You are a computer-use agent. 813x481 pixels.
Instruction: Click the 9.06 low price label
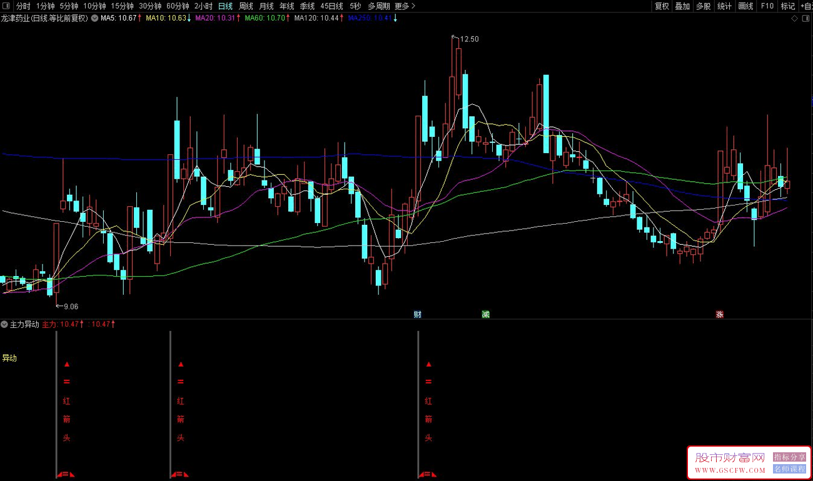pyautogui.click(x=71, y=306)
